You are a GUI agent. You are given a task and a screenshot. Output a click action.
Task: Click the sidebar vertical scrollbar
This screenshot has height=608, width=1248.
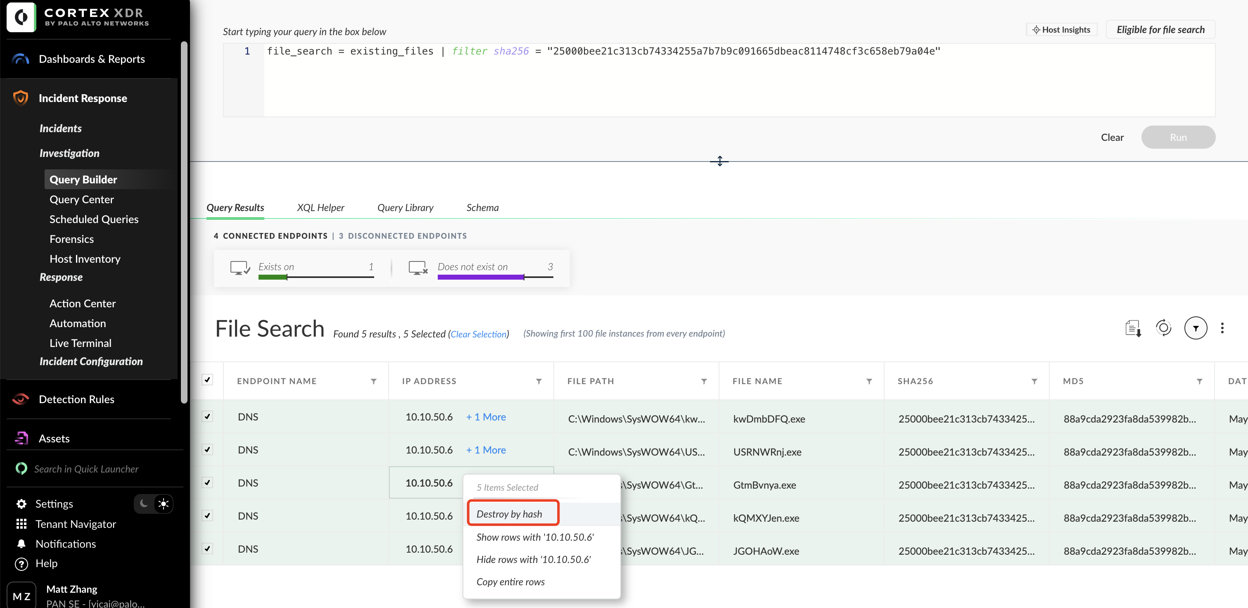tap(184, 223)
